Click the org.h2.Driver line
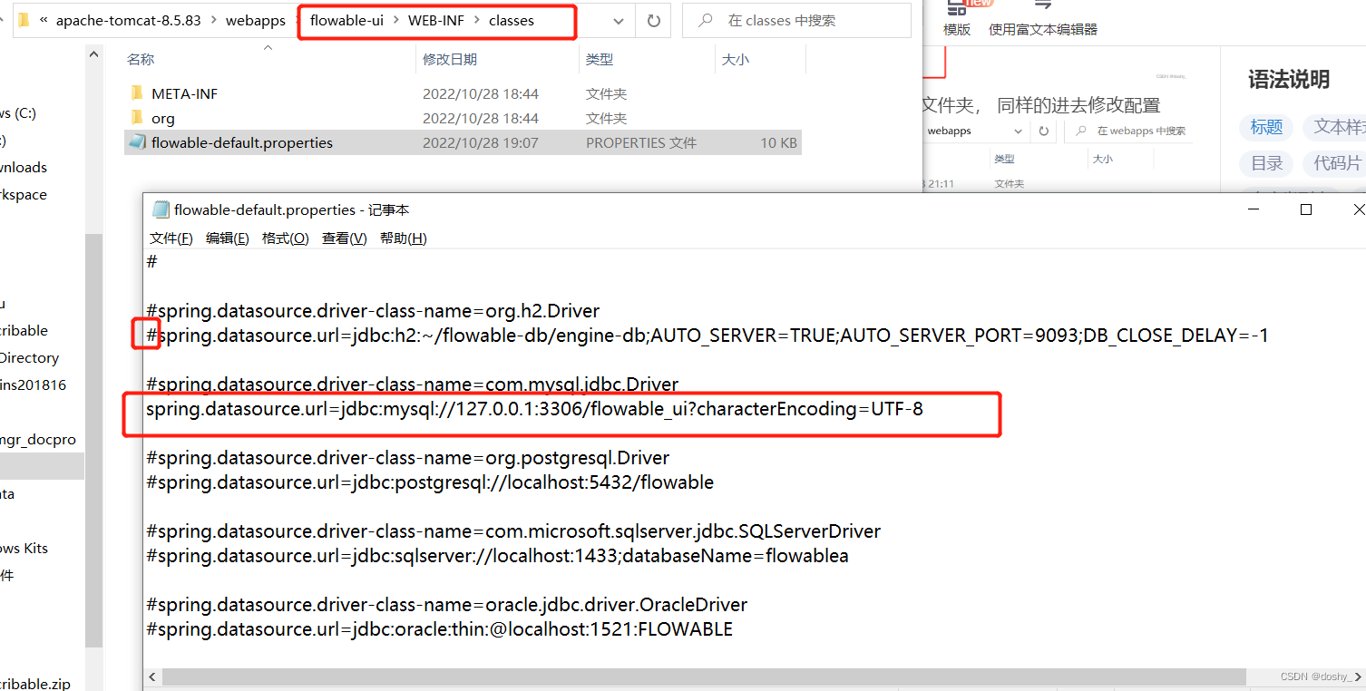 pyautogui.click(x=373, y=311)
